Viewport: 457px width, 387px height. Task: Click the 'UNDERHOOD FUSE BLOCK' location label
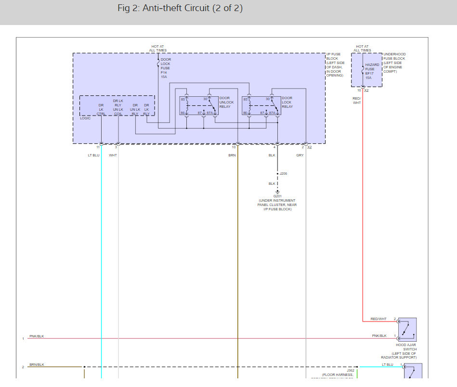click(394, 63)
